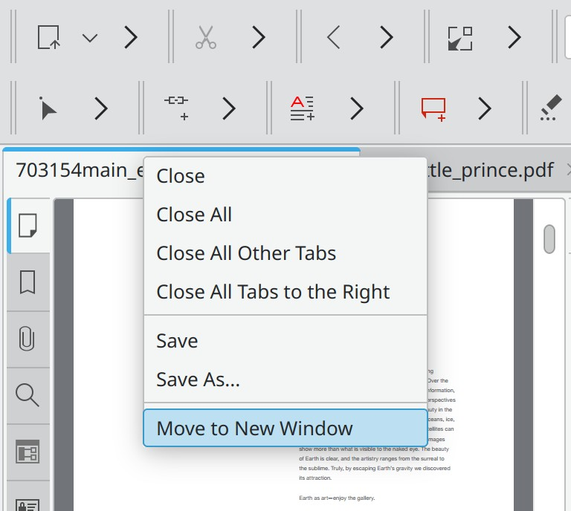Expand the overflow chevron of the Open document toolbar

click(131, 37)
